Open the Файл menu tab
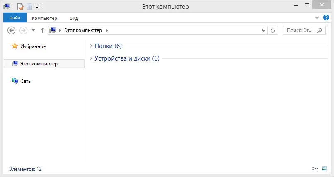Viewport: 334px width, 177px height. 15,18
